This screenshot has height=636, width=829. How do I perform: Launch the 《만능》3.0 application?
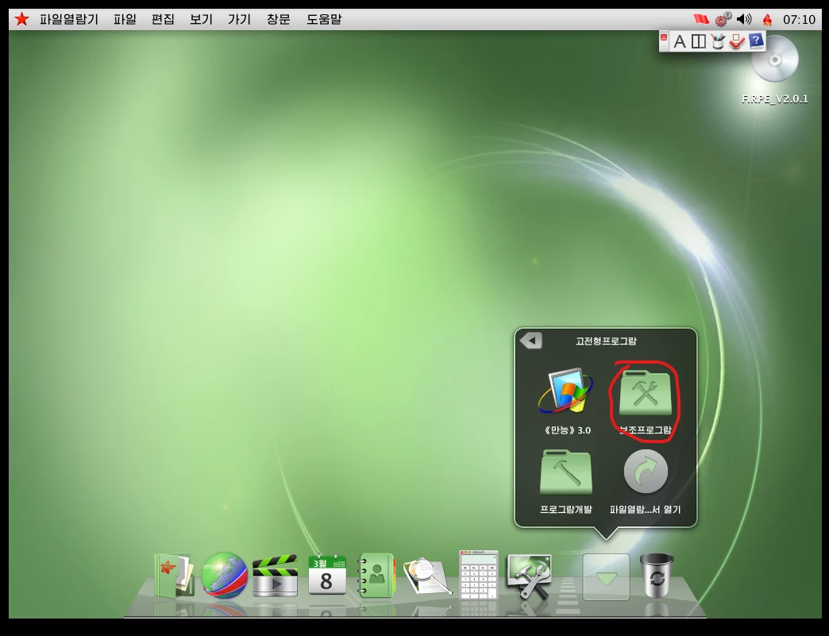click(565, 392)
